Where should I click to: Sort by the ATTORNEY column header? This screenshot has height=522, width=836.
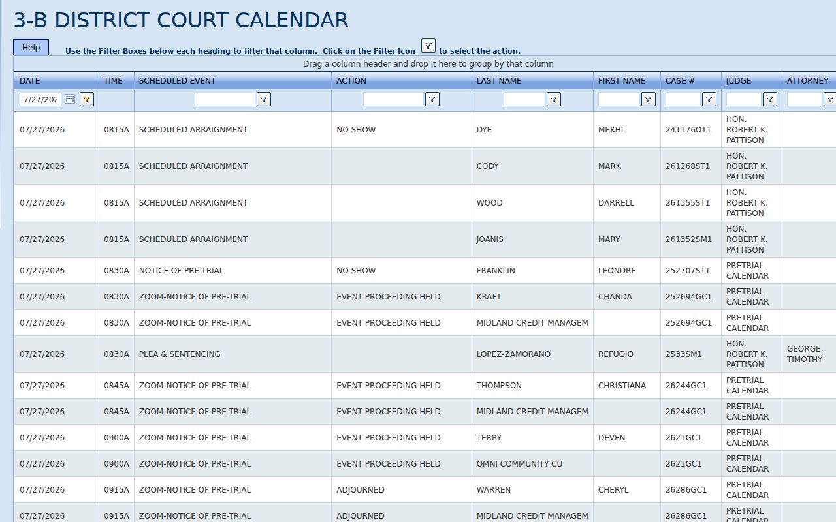(x=807, y=81)
